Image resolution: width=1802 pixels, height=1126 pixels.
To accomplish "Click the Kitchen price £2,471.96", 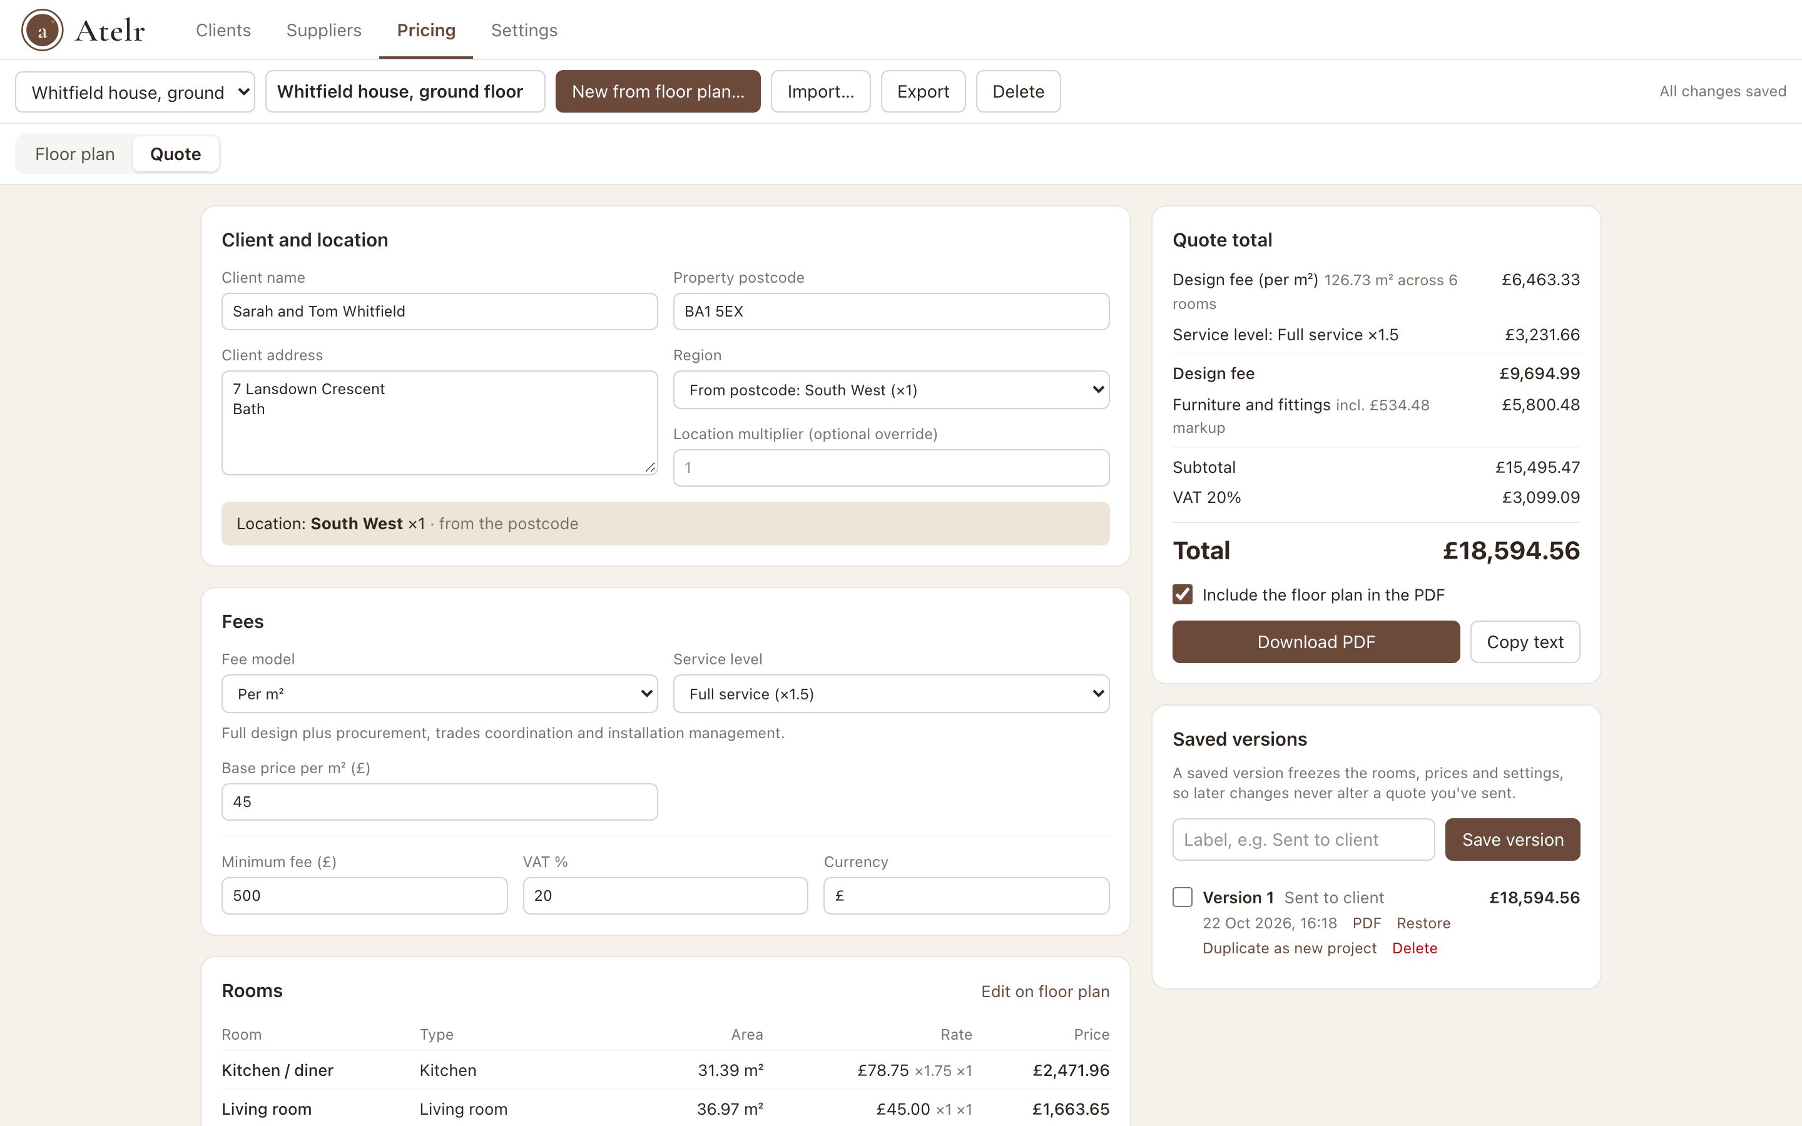I will coord(1071,1070).
